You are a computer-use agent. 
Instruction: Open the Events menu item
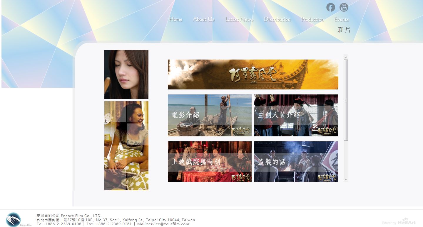click(342, 19)
